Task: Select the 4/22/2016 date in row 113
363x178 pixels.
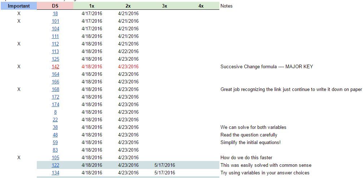Action: (128, 52)
